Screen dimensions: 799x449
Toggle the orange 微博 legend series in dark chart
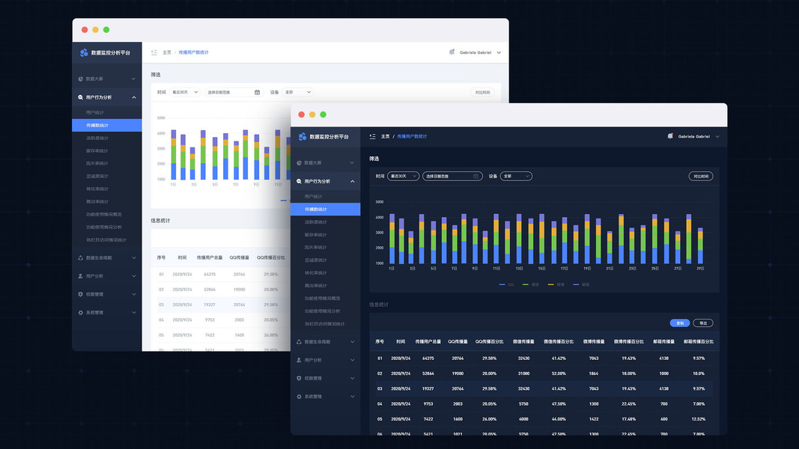556,284
